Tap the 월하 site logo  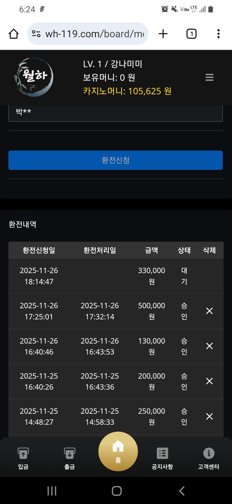tap(34, 77)
